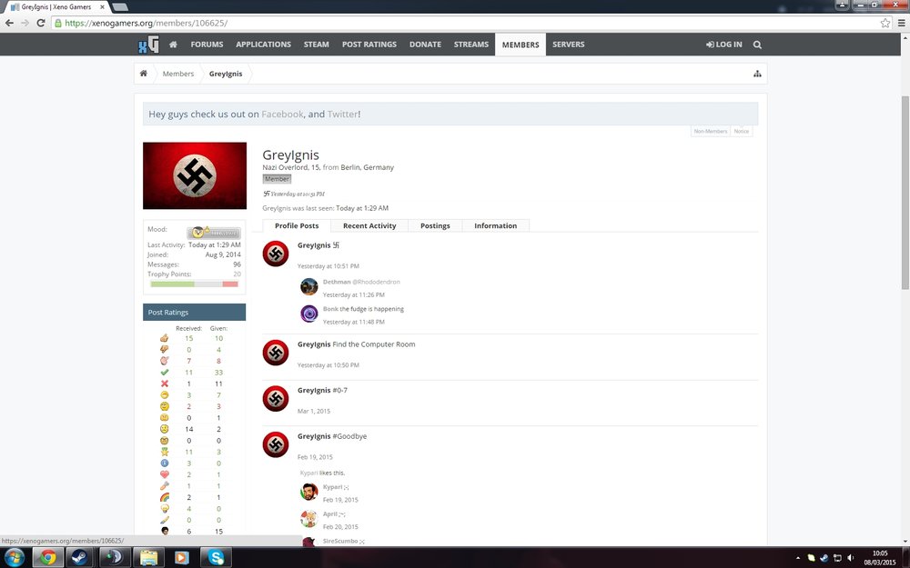Click April's commenter name link
910x568 pixels.
click(330, 514)
